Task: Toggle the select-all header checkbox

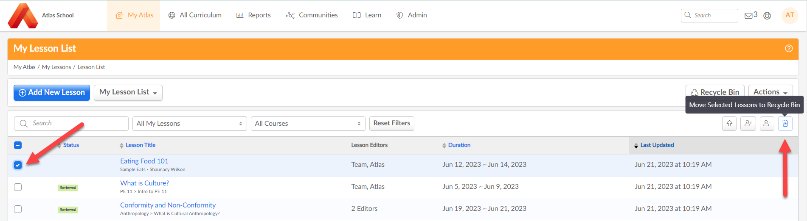Action: point(18,145)
